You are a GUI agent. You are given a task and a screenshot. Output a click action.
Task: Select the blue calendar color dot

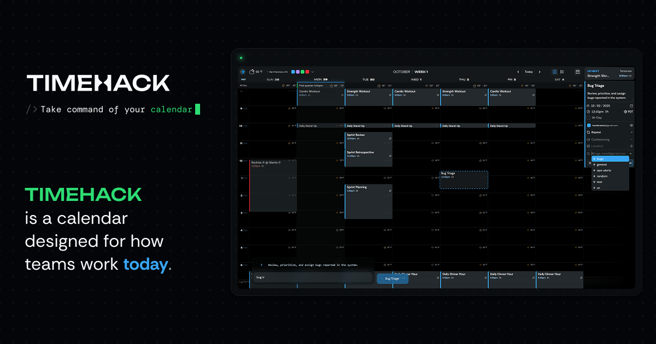[x=293, y=72]
